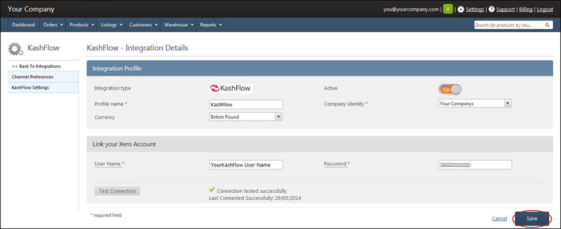The height and width of the screenshot is (229, 561).
Task: Click the 'KashFlow - Integration Details' heading
Action: [137, 47]
